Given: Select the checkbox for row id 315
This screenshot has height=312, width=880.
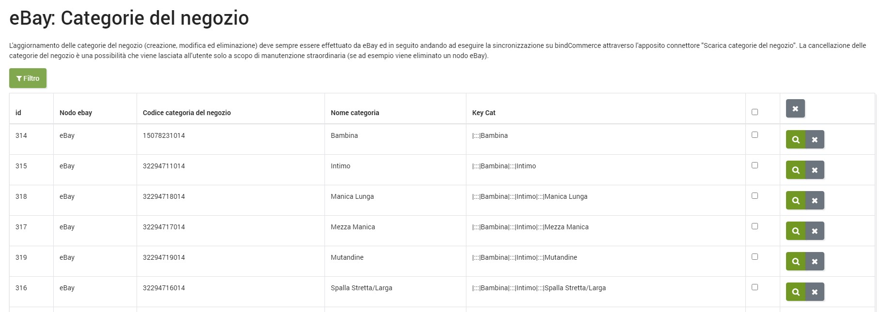Looking at the screenshot, I should click(755, 165).
